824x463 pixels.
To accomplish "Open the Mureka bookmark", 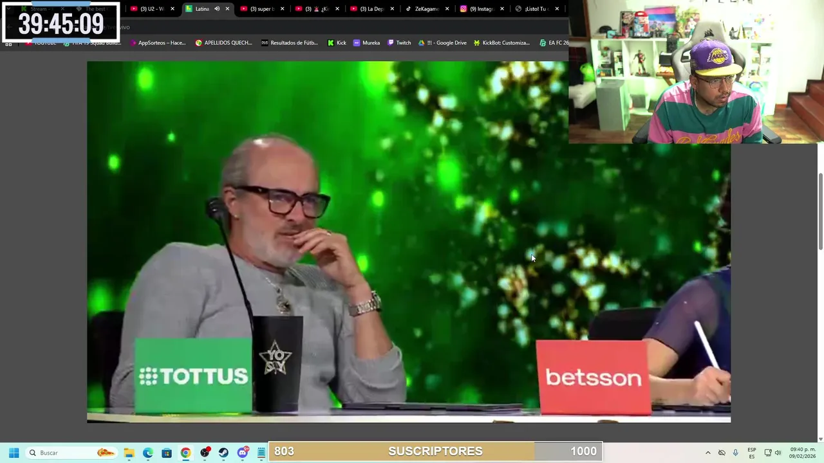I will (x=366, y=42).
